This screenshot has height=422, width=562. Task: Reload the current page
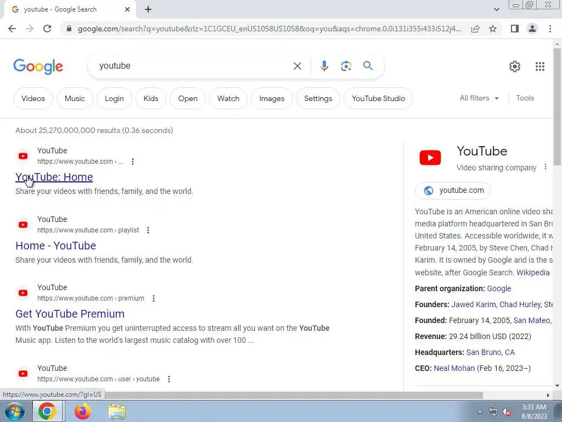(x=47, y=29)
